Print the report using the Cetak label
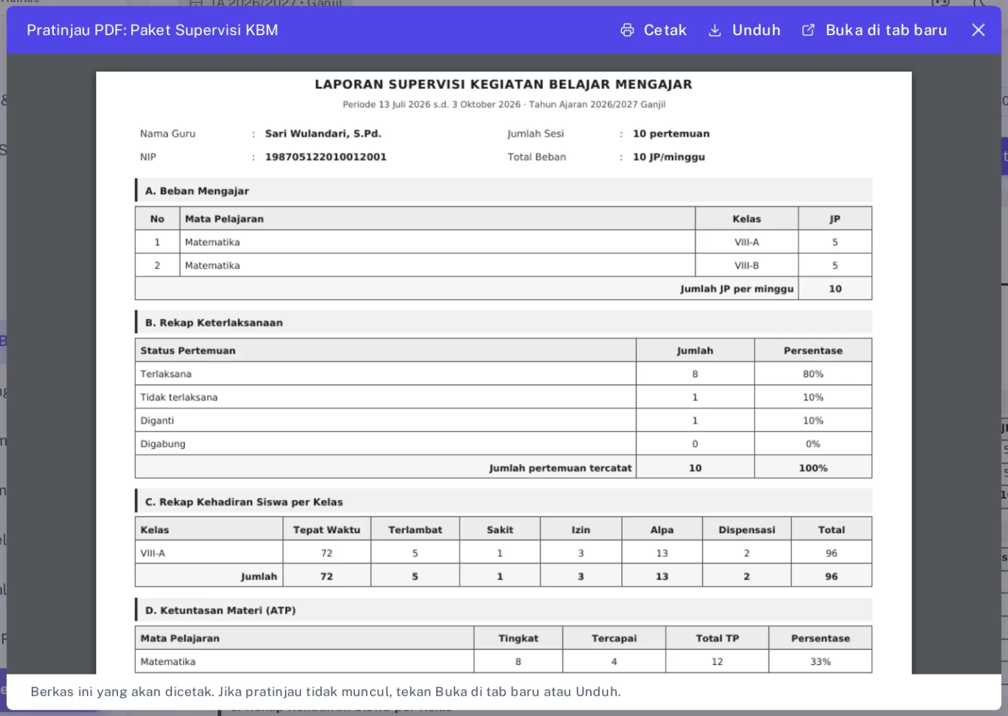The image size is (1008, 716). pyautogui.click(x=665, y=30)
